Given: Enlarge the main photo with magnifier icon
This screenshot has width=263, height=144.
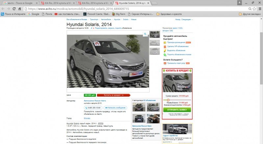Looking at the screenshot, I should (x=145, y=34).
